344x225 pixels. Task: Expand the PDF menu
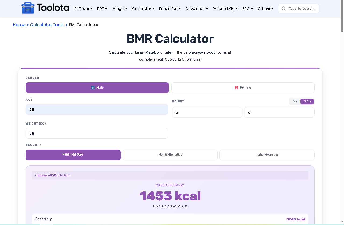click(x=102, y=9)
